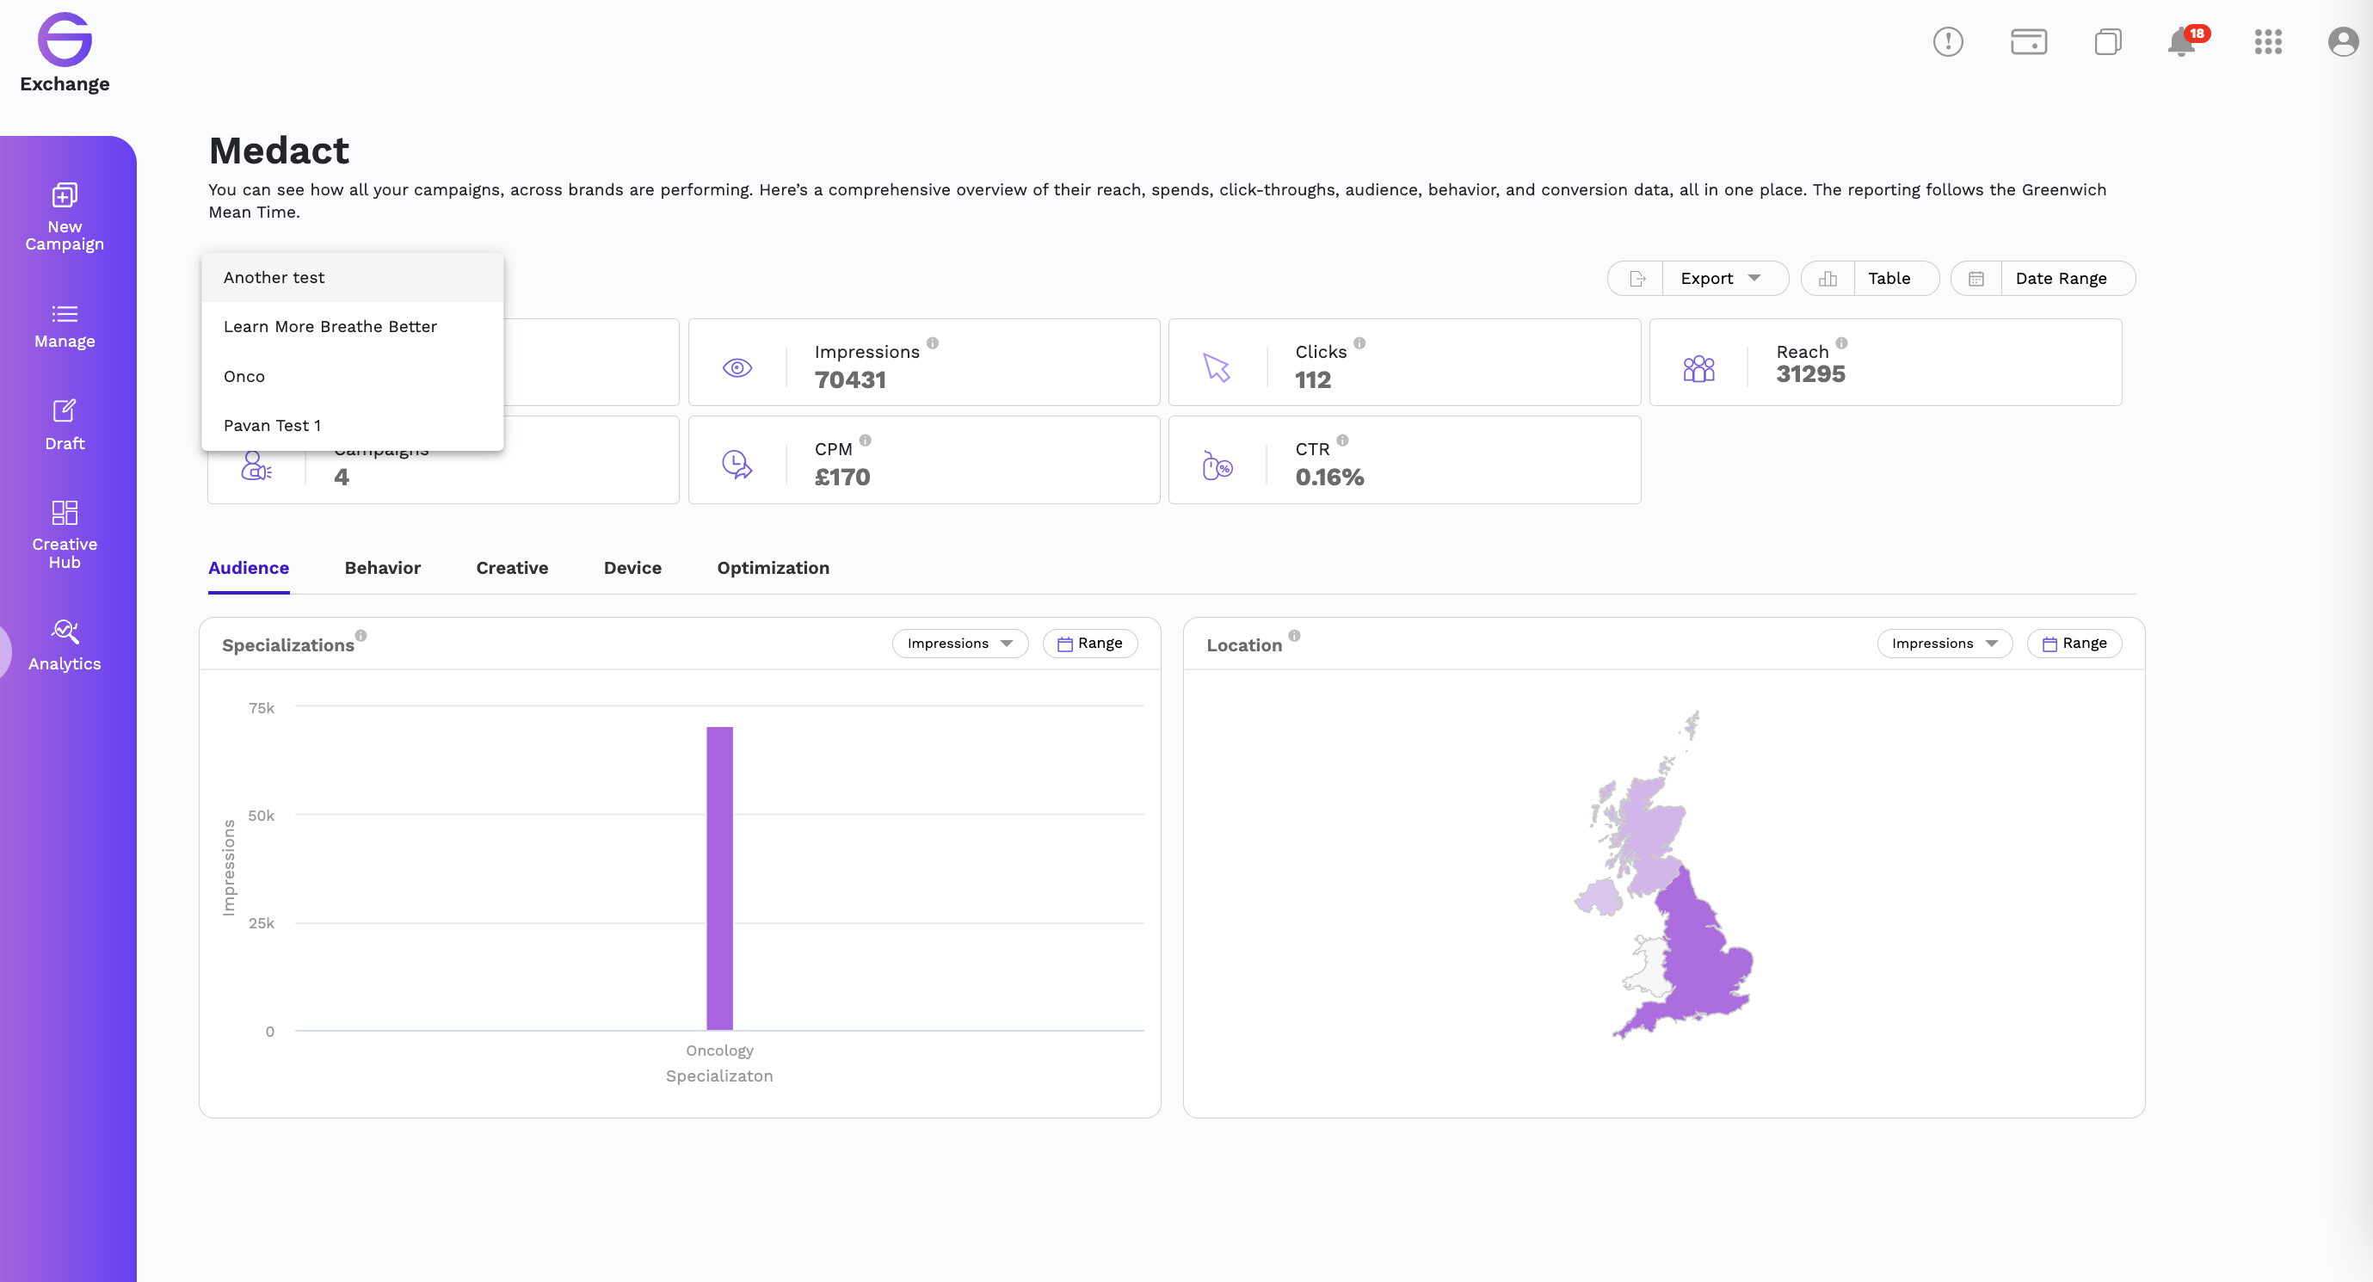Switch to the Optimization tab
The height and width of the screenshot is (1282, 2373).
click(x=773, y=568)
